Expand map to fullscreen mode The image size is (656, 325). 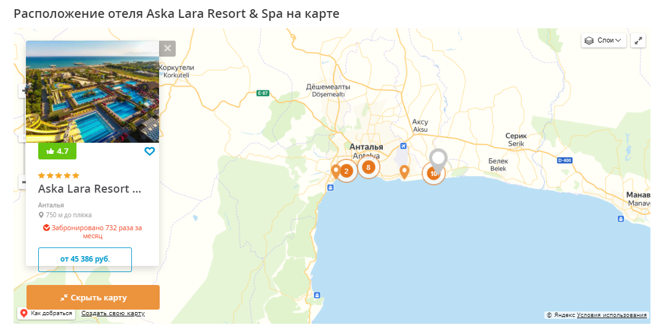[638, 41]
